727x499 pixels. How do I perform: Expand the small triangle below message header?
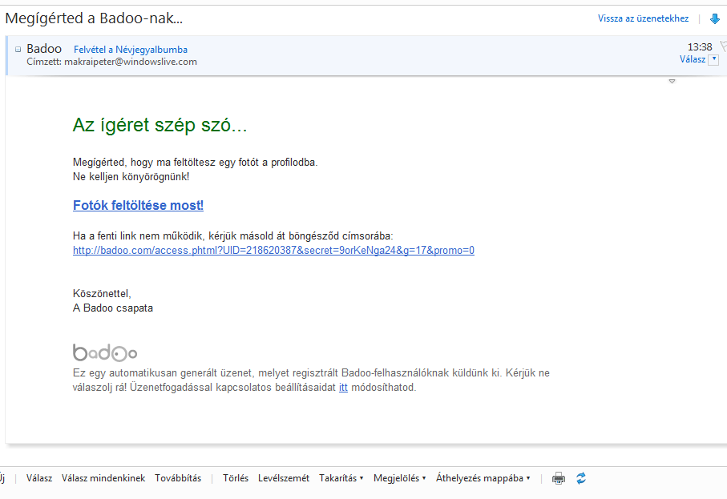tap(672, 82)
